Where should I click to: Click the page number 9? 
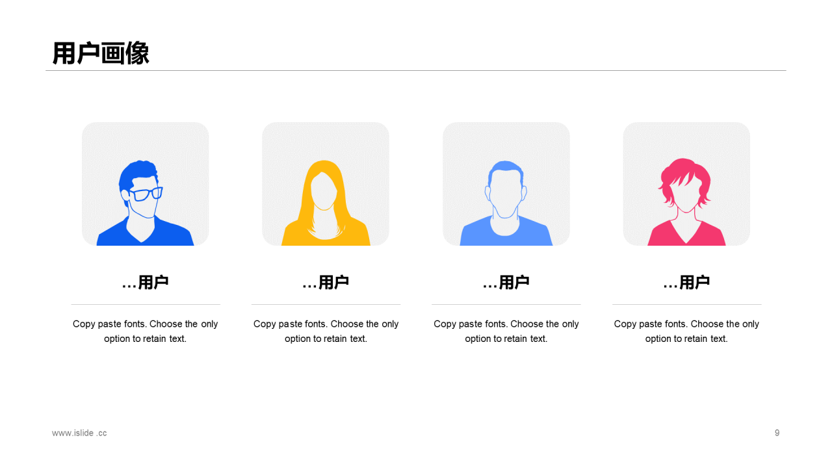point(777,433)
